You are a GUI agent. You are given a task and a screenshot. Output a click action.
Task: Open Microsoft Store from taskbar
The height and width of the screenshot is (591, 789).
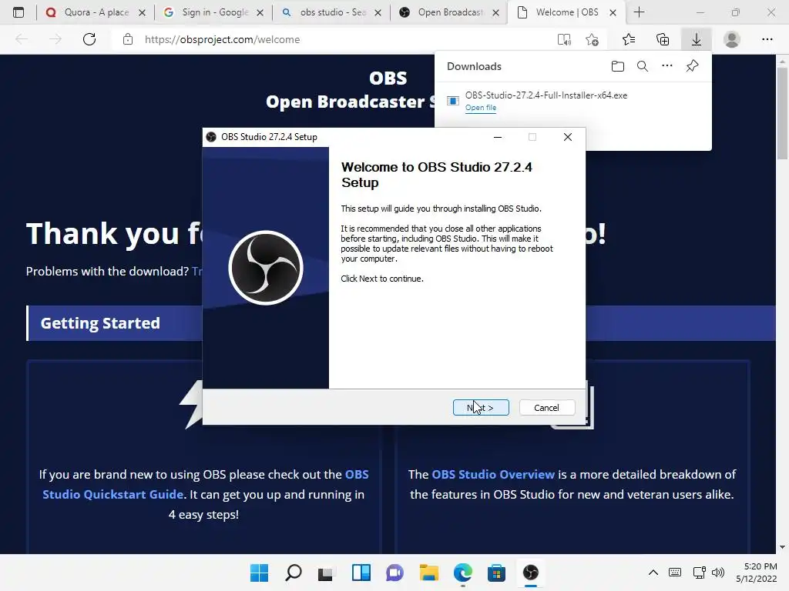pyautogui.click(x=496, y=573)
